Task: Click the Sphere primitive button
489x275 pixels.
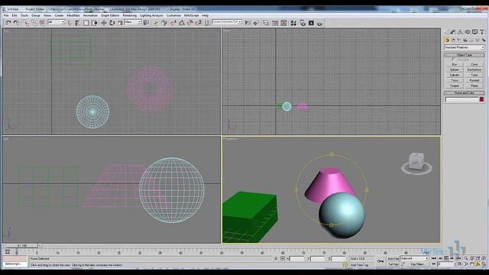Action: tap(455, 70)
